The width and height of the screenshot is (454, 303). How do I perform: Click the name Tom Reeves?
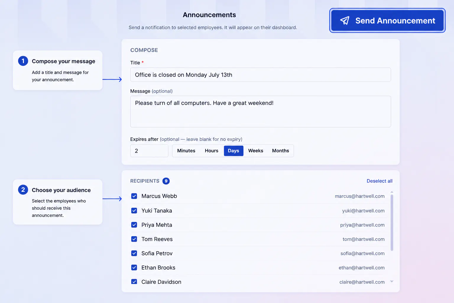pos(157,239)
